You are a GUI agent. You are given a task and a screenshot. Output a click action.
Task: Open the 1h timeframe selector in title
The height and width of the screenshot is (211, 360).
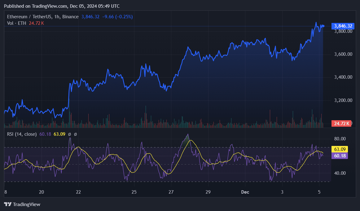pyautogui.click(x=57, y=17)
